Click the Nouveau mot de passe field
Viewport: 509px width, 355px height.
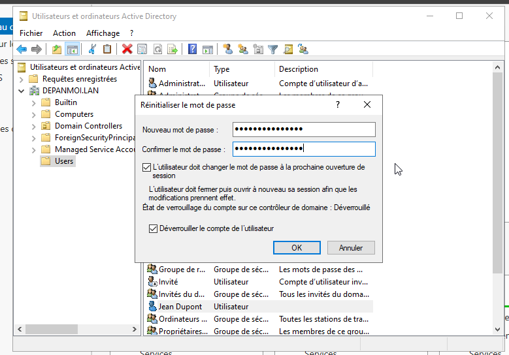(x=304, y=129)
